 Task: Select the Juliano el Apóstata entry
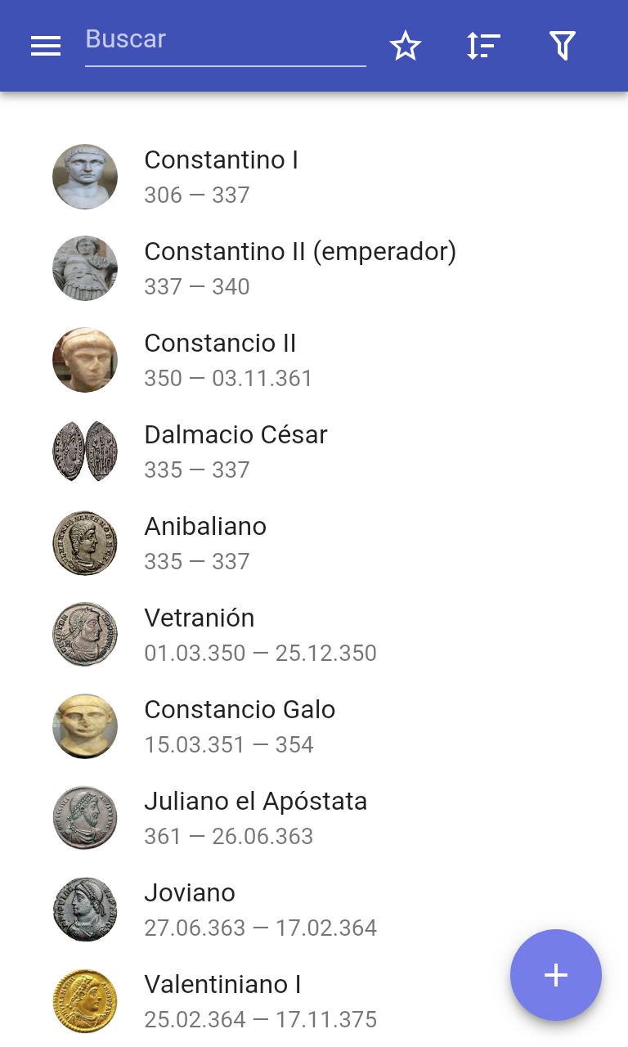point(255,816)
